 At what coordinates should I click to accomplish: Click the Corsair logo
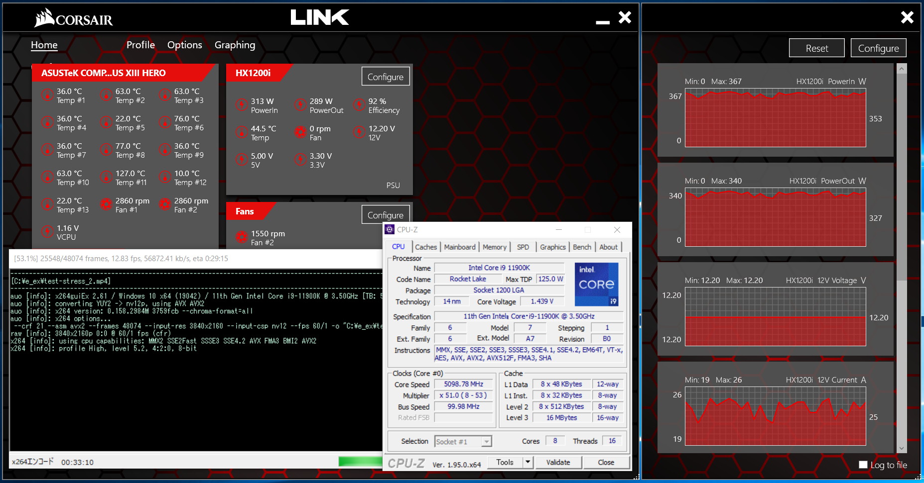tap(73, 18)
